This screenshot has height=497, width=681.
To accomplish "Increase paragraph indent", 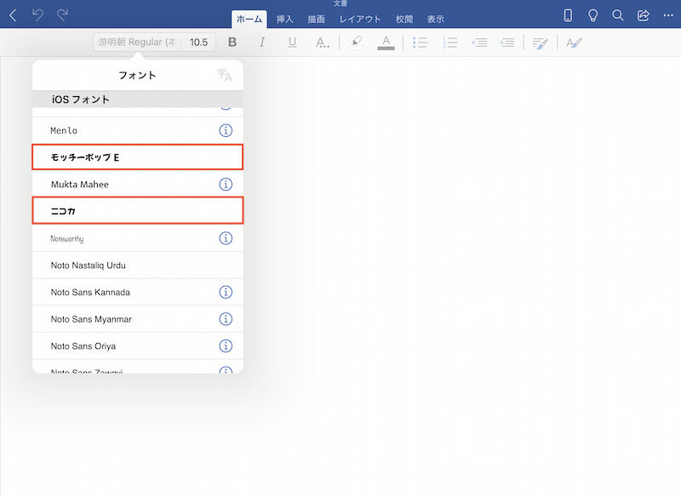I will pos(506,42).
